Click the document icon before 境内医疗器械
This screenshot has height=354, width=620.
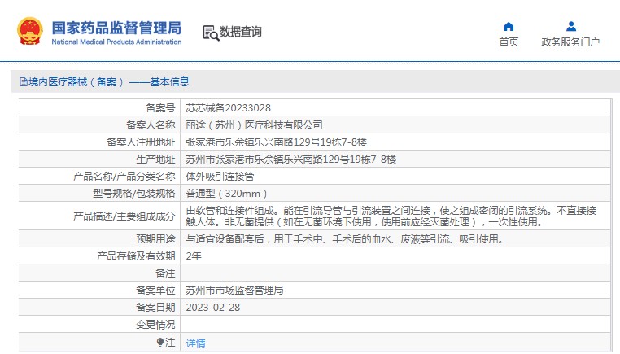[x=24, y=82]
